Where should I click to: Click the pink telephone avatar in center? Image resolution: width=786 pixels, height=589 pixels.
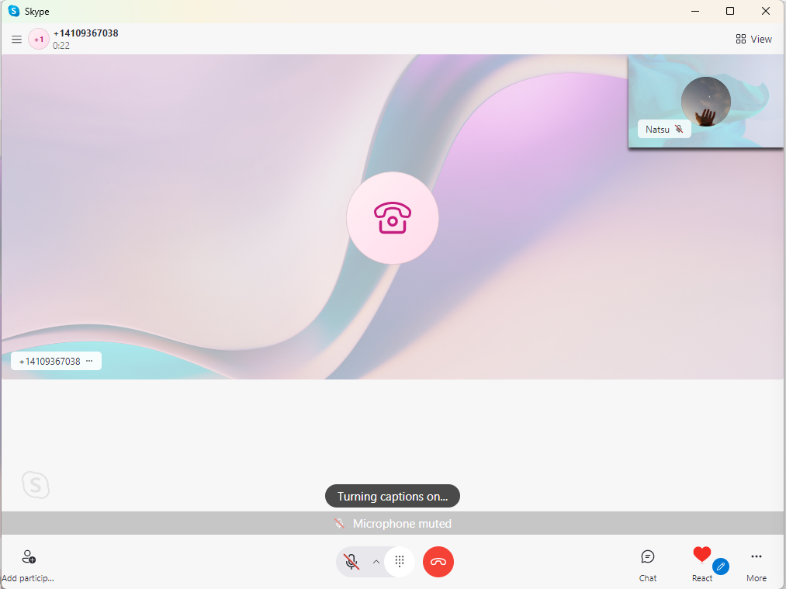coord(393,218)
